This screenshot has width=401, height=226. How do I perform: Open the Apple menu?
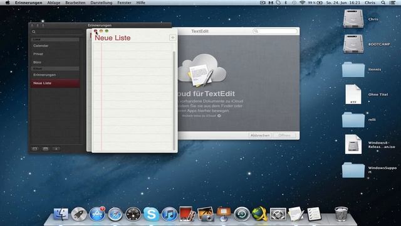8,3
